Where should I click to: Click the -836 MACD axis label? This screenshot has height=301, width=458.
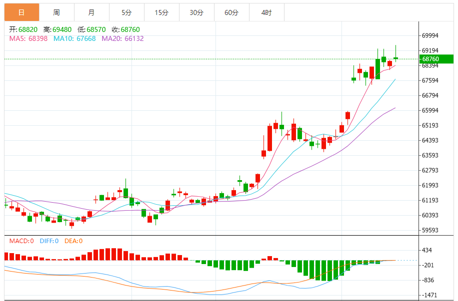click(x=427, y=281)
